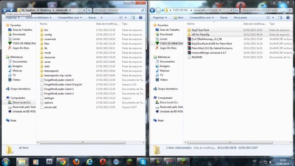Go back in left Explorer window
Viewport: 295px width, 166px height.
click(5, 10)
